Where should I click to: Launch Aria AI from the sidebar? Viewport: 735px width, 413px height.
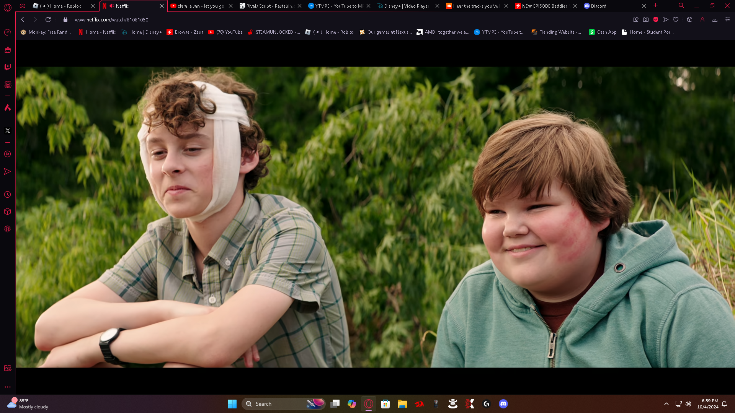click(x=8, y=108)
